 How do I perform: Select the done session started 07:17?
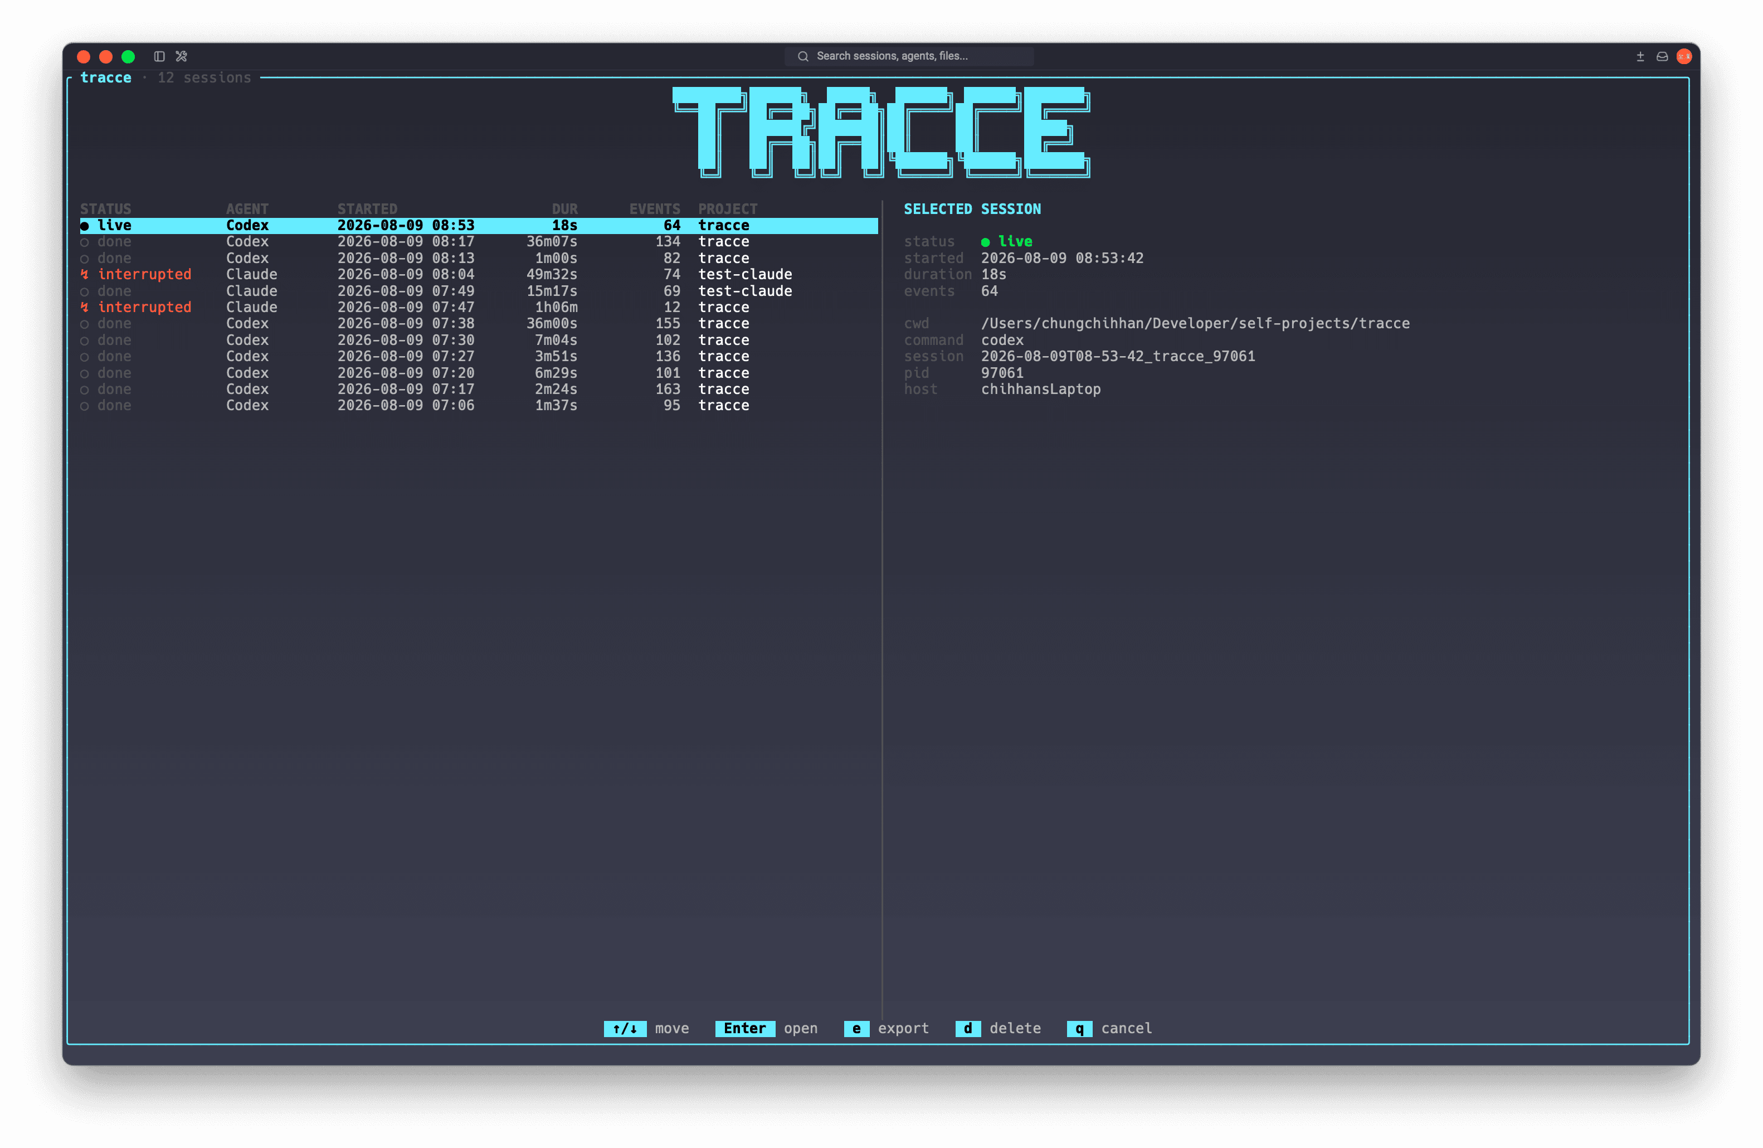[x=479, y=390]
